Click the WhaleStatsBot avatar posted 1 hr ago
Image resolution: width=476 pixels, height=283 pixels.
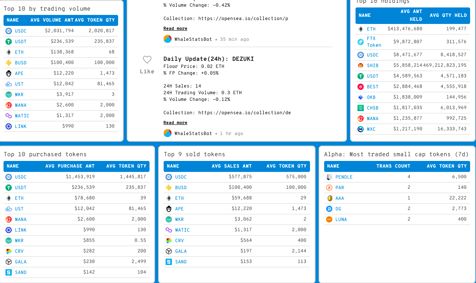point(168,133)
